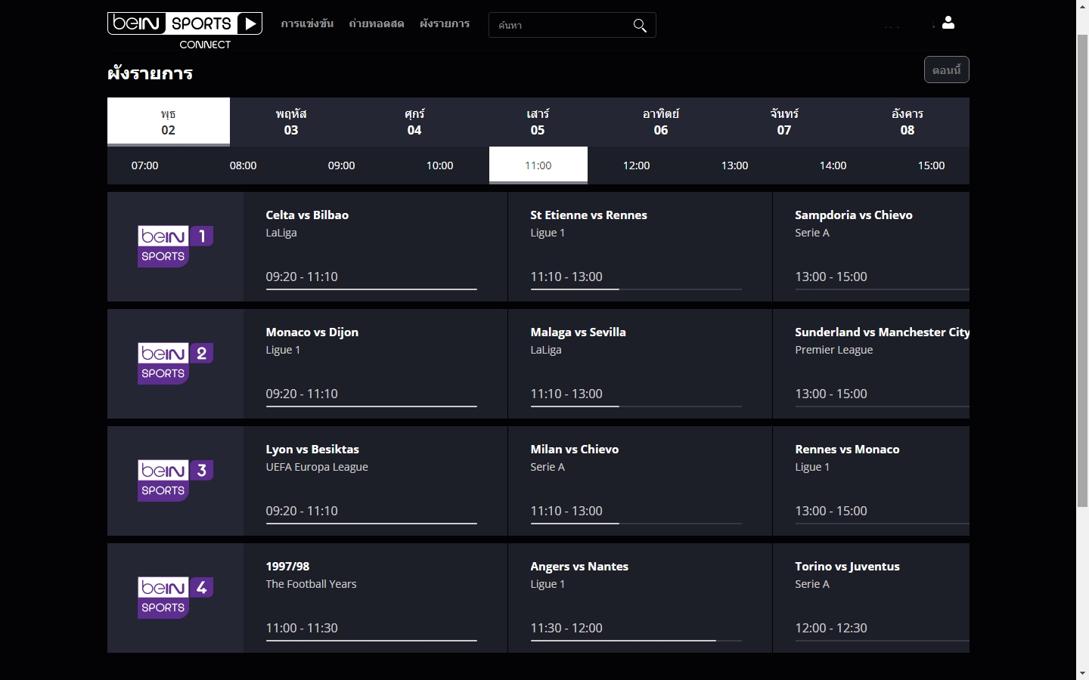
Task: Select the 12:00 time slot
Action: pos(637,165)
